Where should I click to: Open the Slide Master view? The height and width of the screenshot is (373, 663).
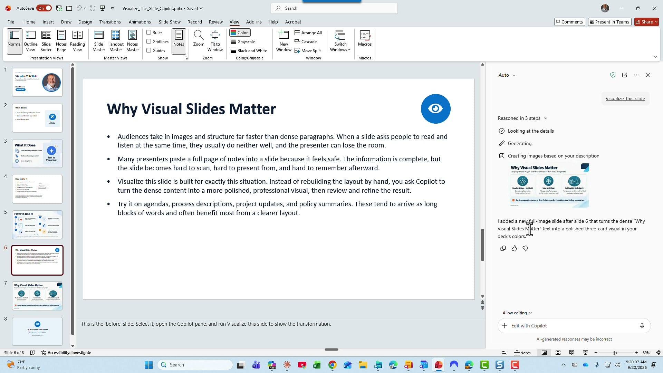pos(99,41)
